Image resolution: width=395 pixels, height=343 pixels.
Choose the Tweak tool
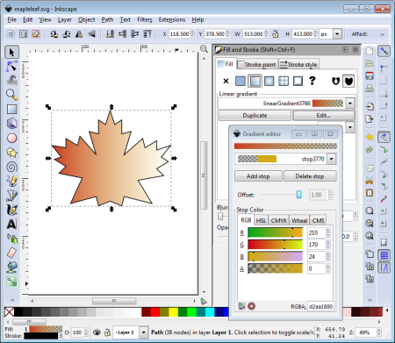[11, 81]
